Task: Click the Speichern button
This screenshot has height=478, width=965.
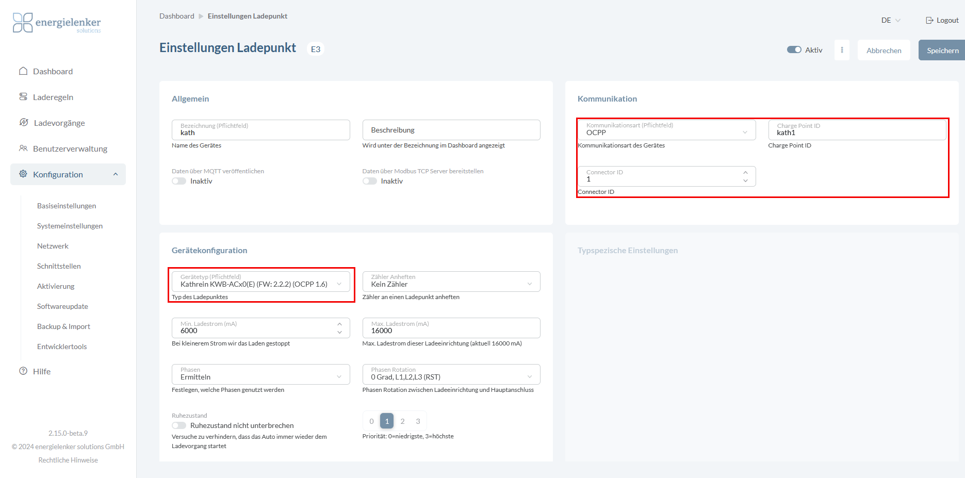Action: pyautogui.click(x=942, y=51)
